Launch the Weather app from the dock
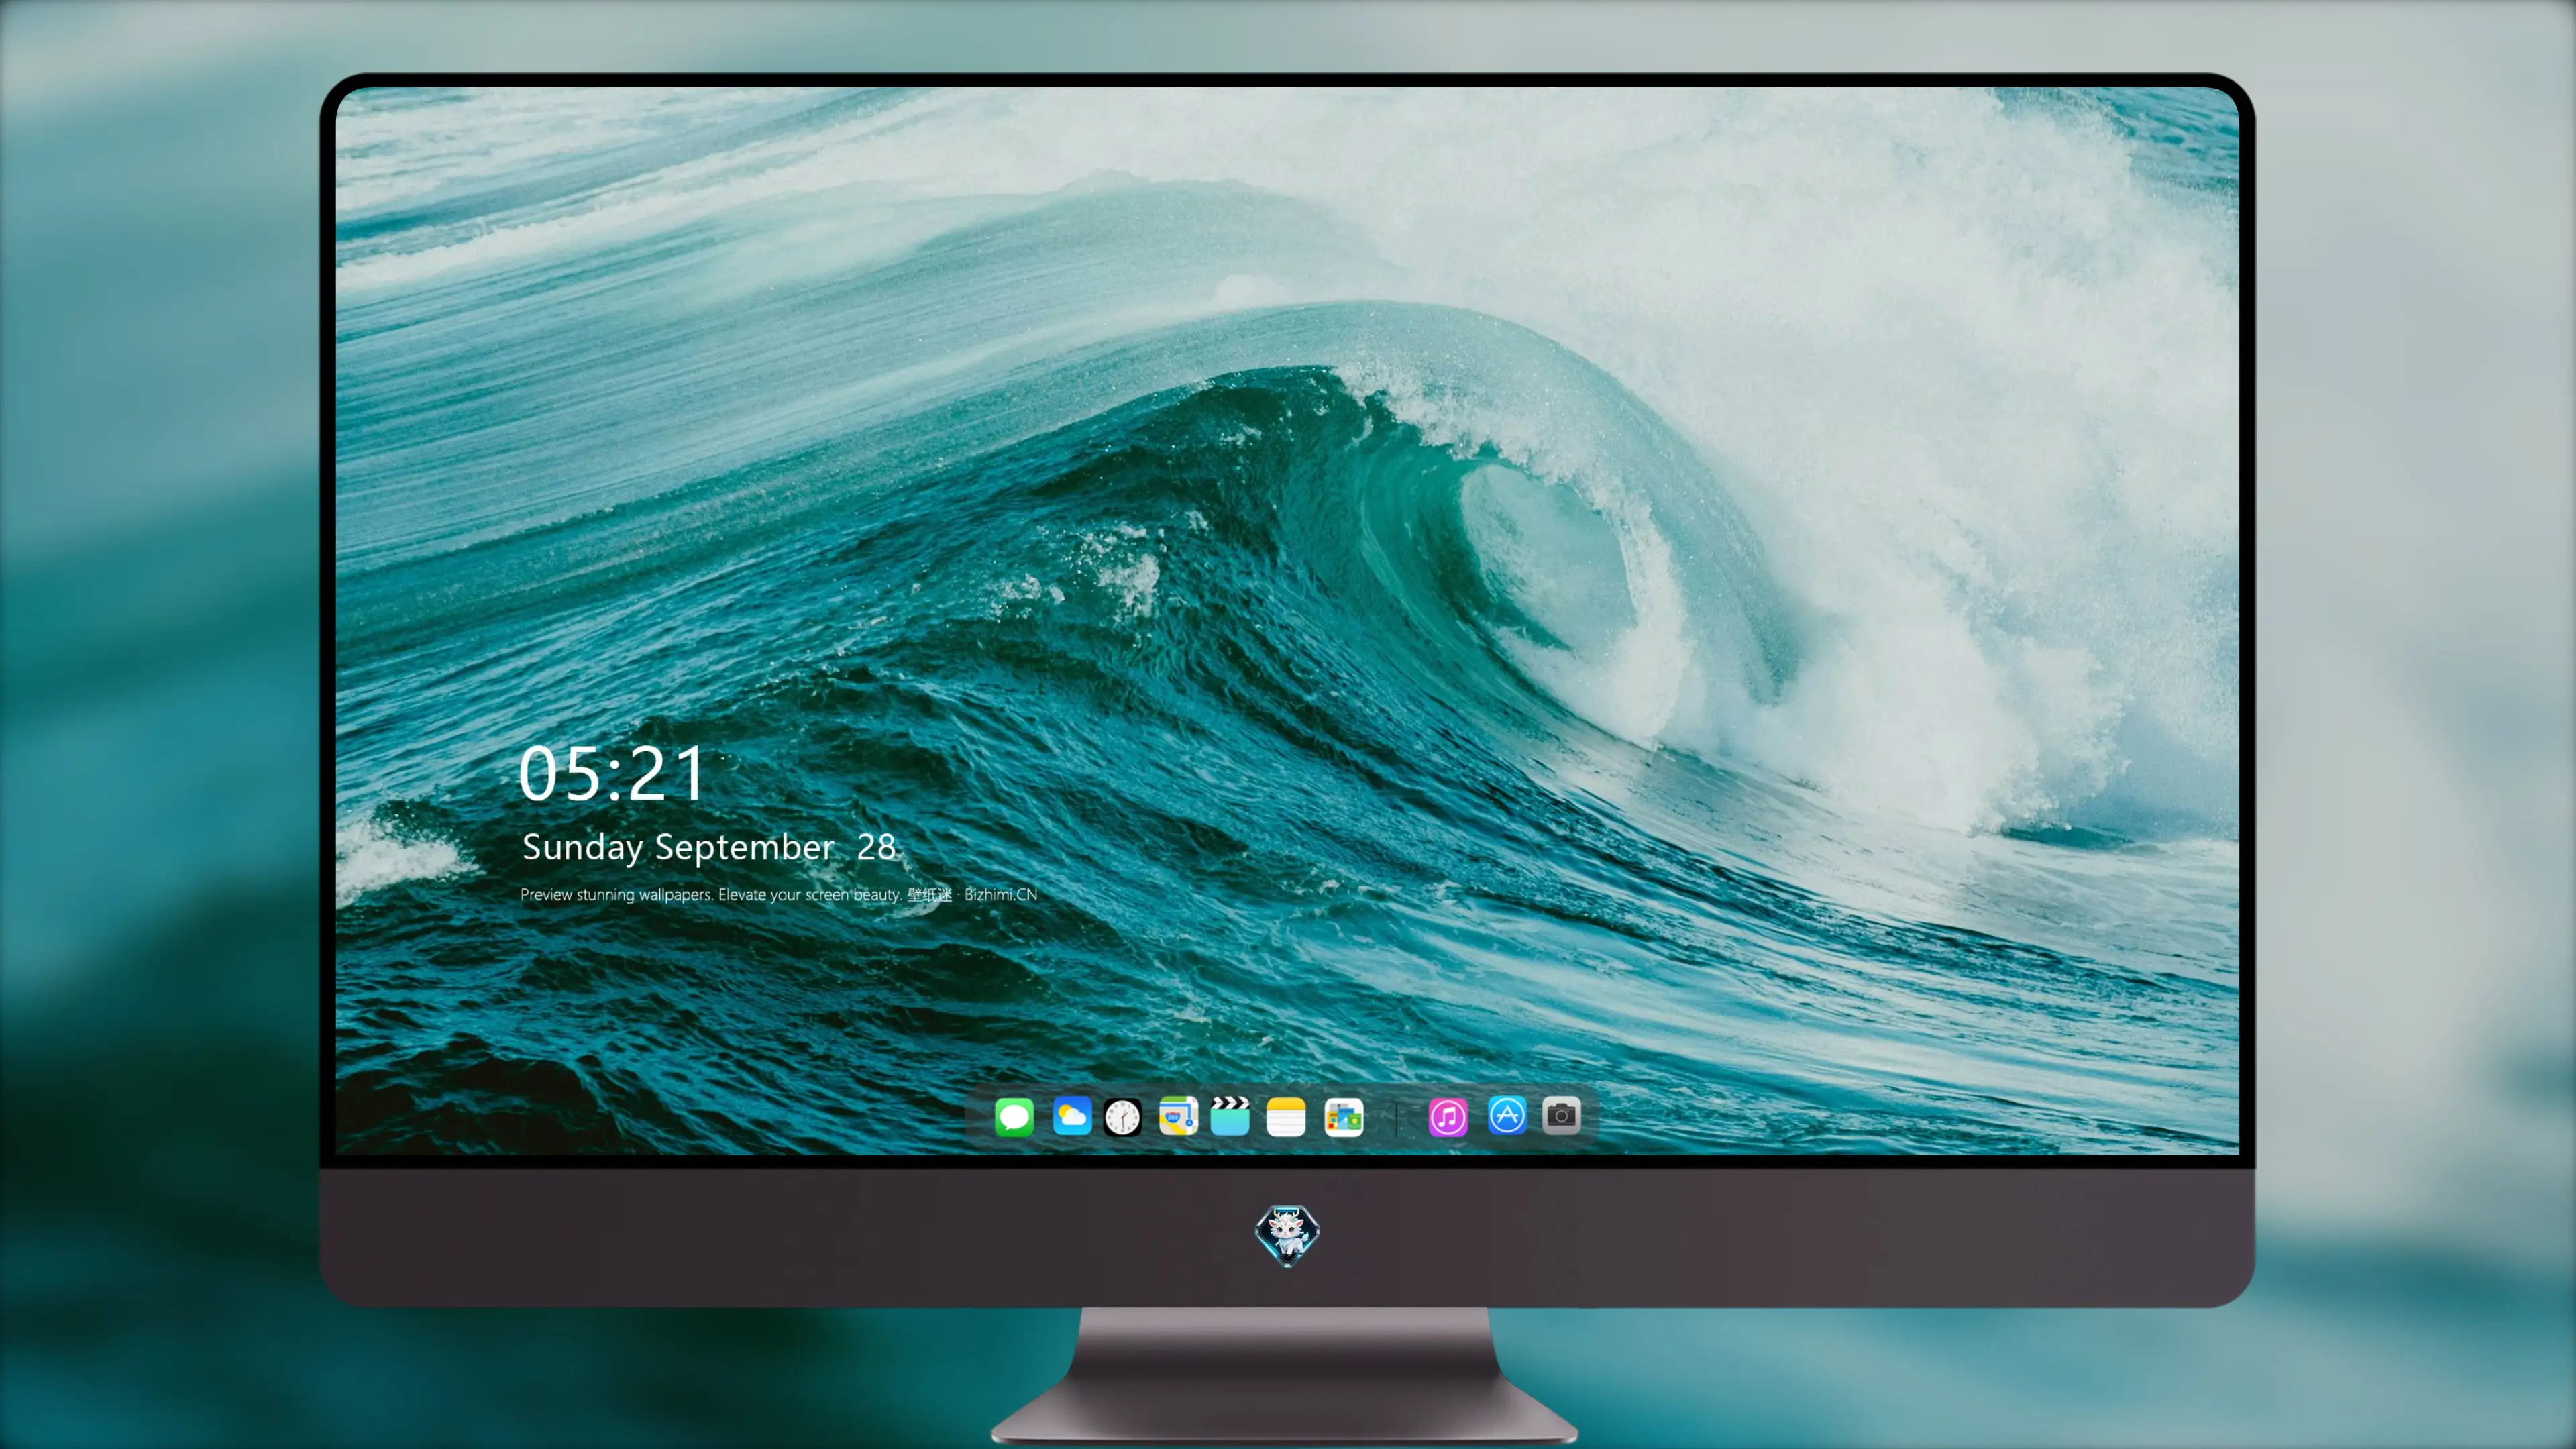Image resolution: width=2576 pixels, height=1449 pixels. click(1071, 1116)
